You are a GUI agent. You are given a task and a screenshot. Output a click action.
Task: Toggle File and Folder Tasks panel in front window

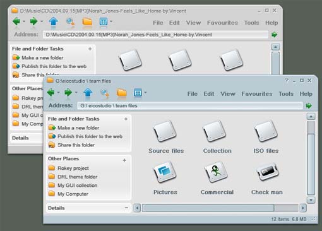(x=126, y=119)
